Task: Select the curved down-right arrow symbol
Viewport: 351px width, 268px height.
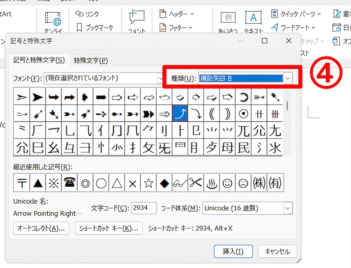Action: 196,114
